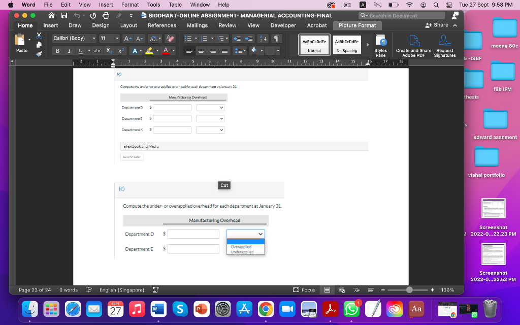Select the subscript icon
Viewport: 520px width, 325px height.
[x=109, y=51]
